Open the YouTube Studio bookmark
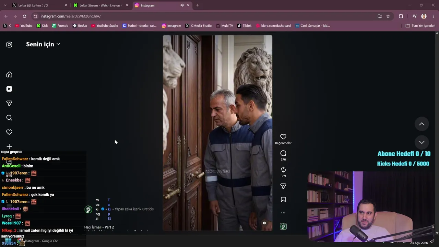This screenshot has width=439, height=247. [x=105, y=26]
